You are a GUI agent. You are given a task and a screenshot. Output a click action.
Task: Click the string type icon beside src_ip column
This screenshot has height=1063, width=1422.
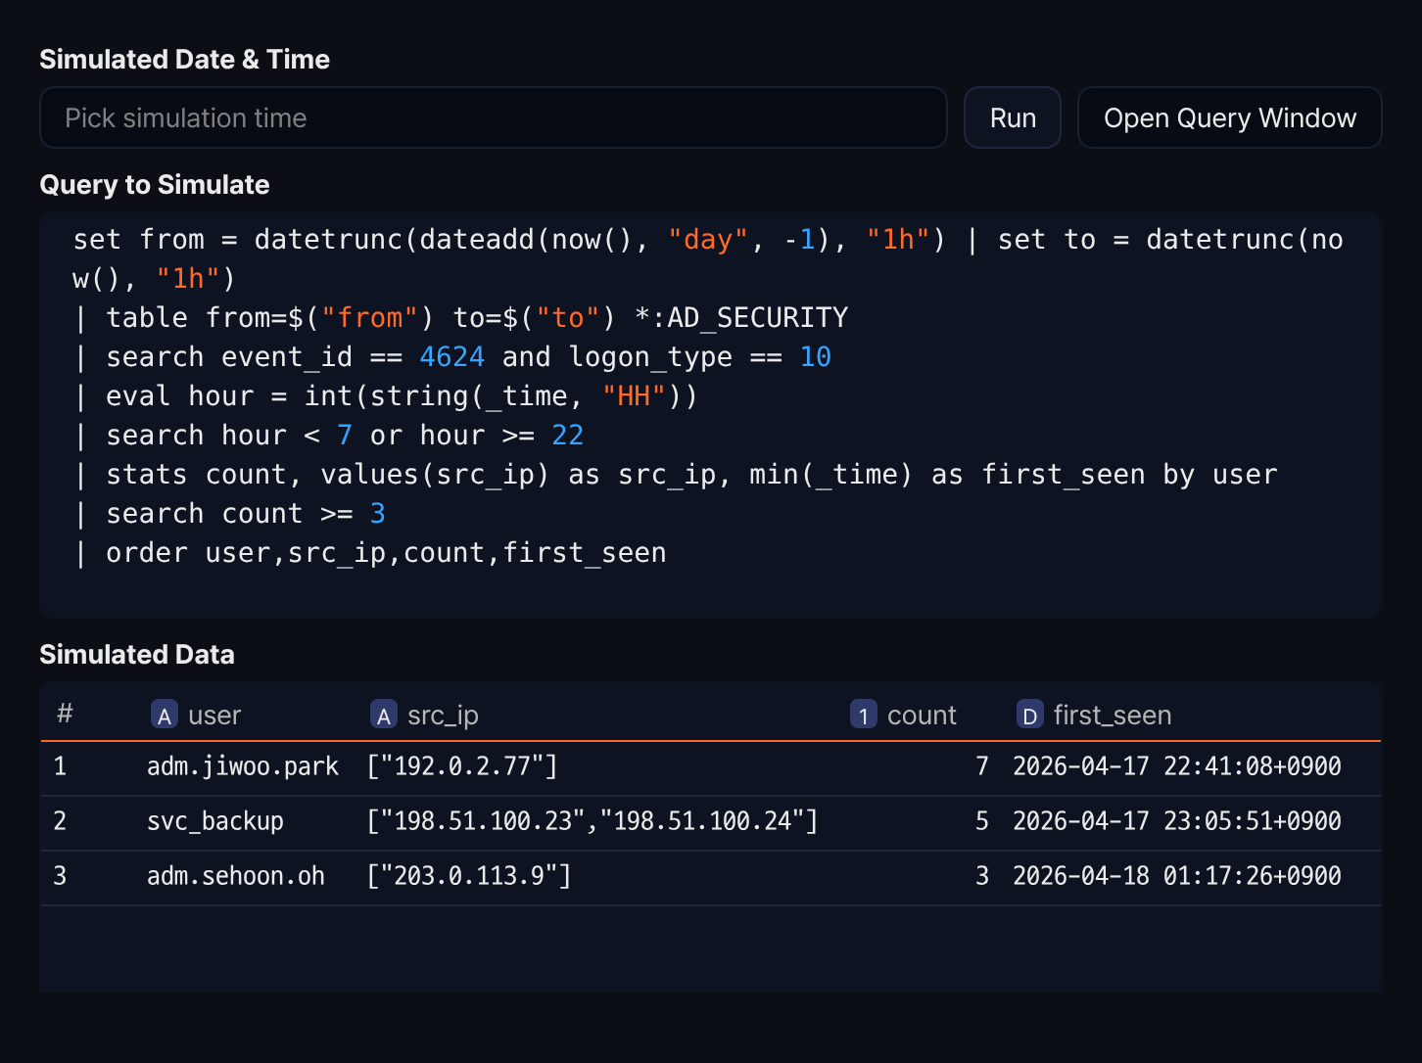pos(384,716)
